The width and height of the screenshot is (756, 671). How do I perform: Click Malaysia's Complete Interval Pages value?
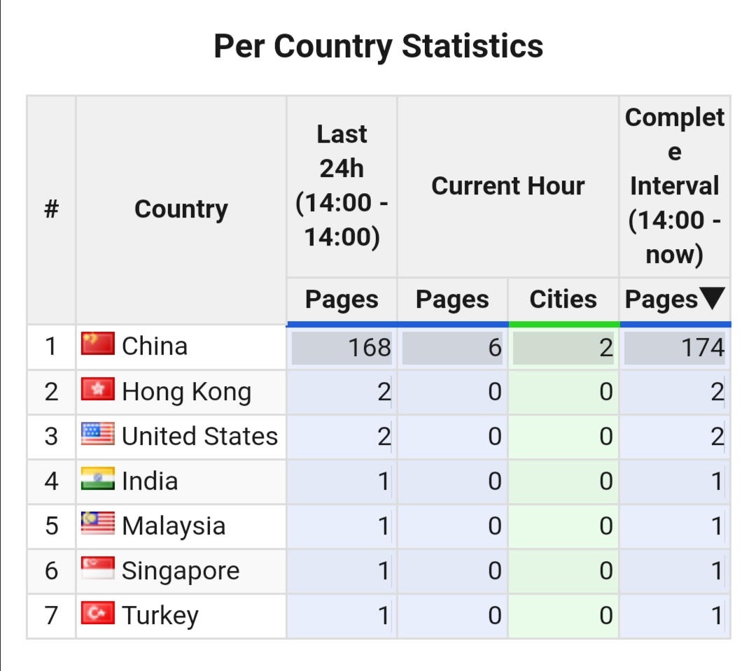click(717, 526)
